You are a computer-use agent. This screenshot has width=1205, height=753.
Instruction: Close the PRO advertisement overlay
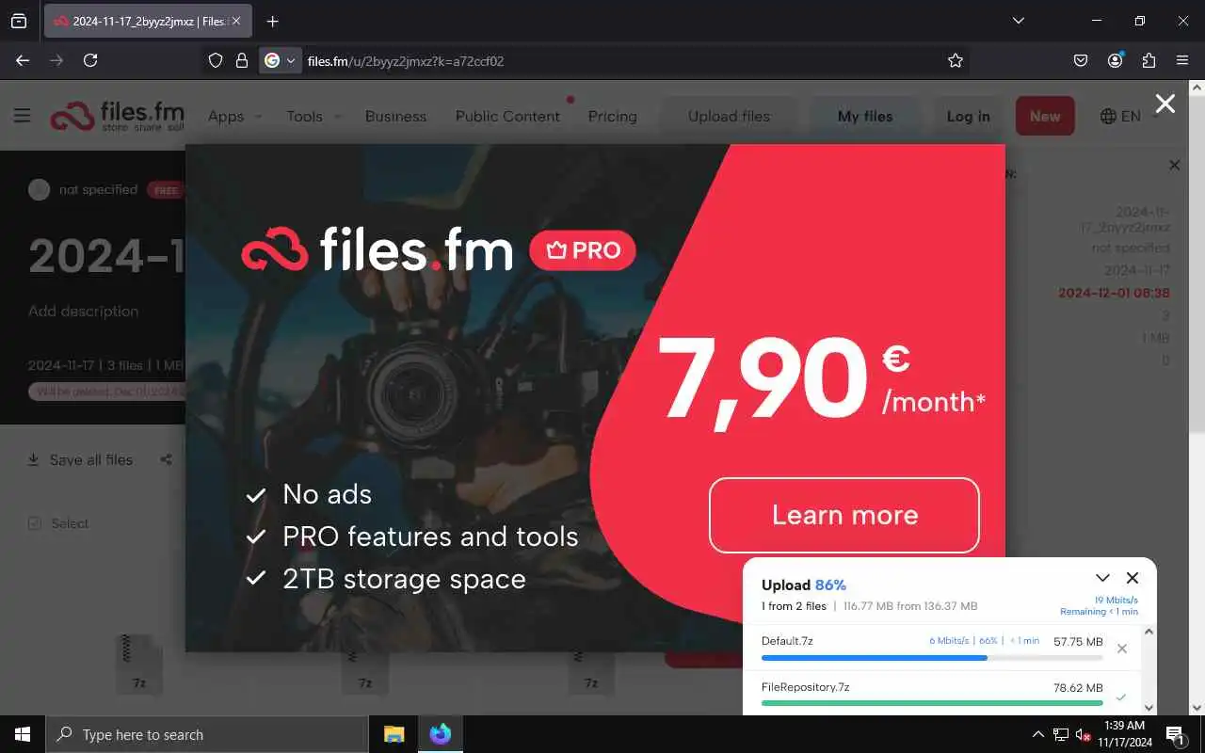pyautogui.click(x=1165, y=104)
